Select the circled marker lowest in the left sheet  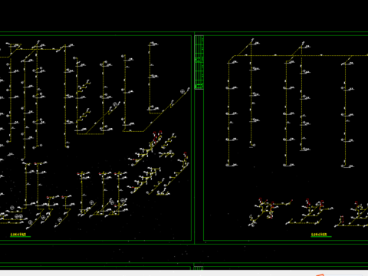point(30,222)
